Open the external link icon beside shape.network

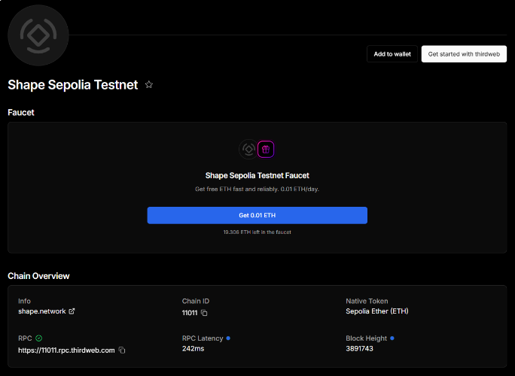click(72, 311)
